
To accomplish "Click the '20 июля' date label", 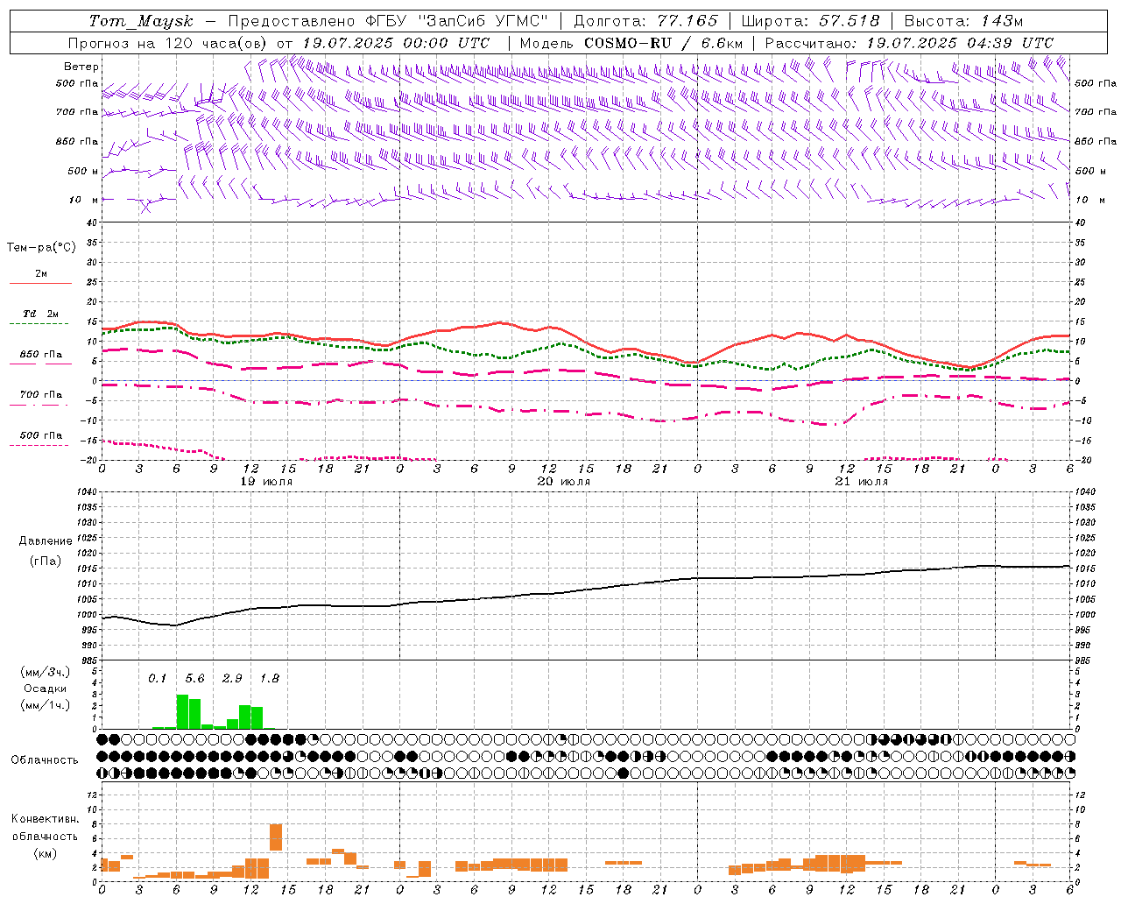I will pyautogui.click(x=564, y=482).
